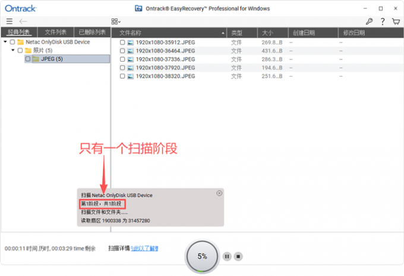Close the scan status popup
The width and height of the screenshot is (404, 276).
[219, 193]
